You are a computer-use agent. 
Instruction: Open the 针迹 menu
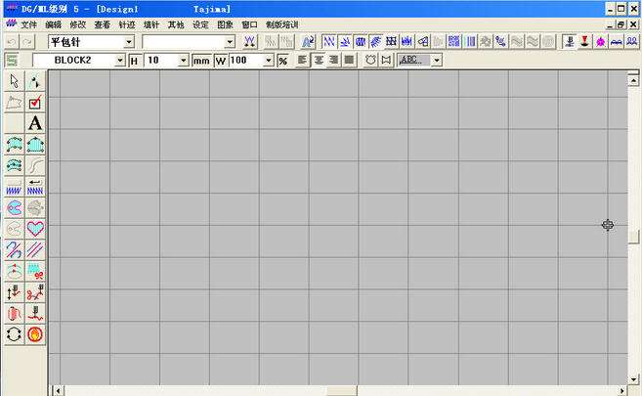[x=127, y=23]
